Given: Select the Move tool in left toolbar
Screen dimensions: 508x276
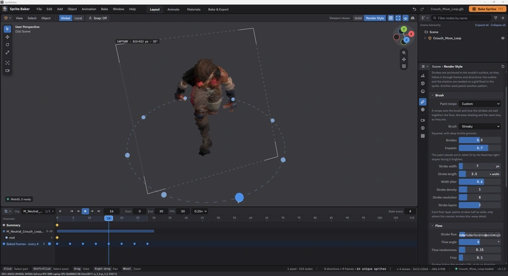Looking at the screenshot, I should [7, 37].
